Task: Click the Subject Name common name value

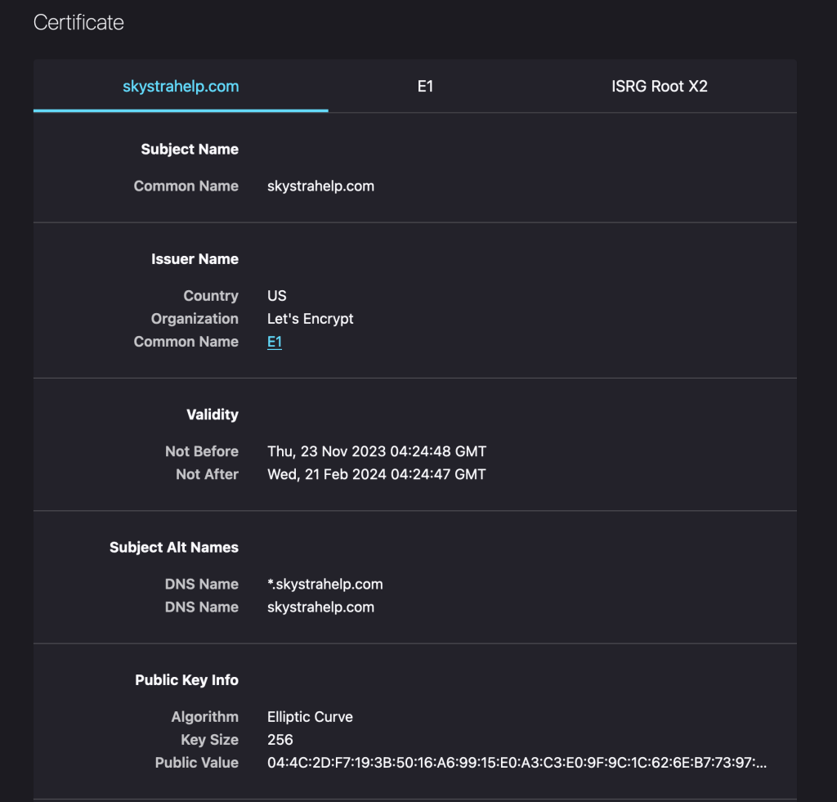Action: pyautogui.click(x=320, y=186)
